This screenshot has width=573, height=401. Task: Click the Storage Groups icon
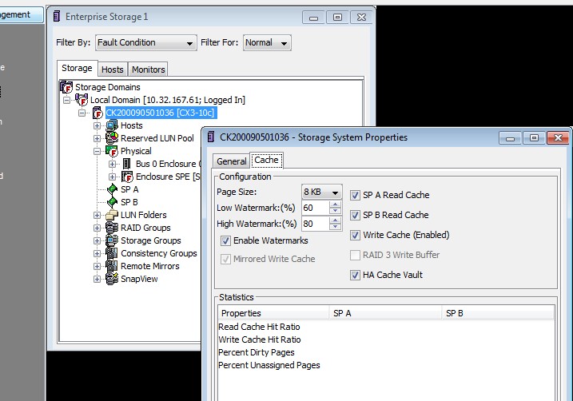pyautogui.click(x=112, y=240)
